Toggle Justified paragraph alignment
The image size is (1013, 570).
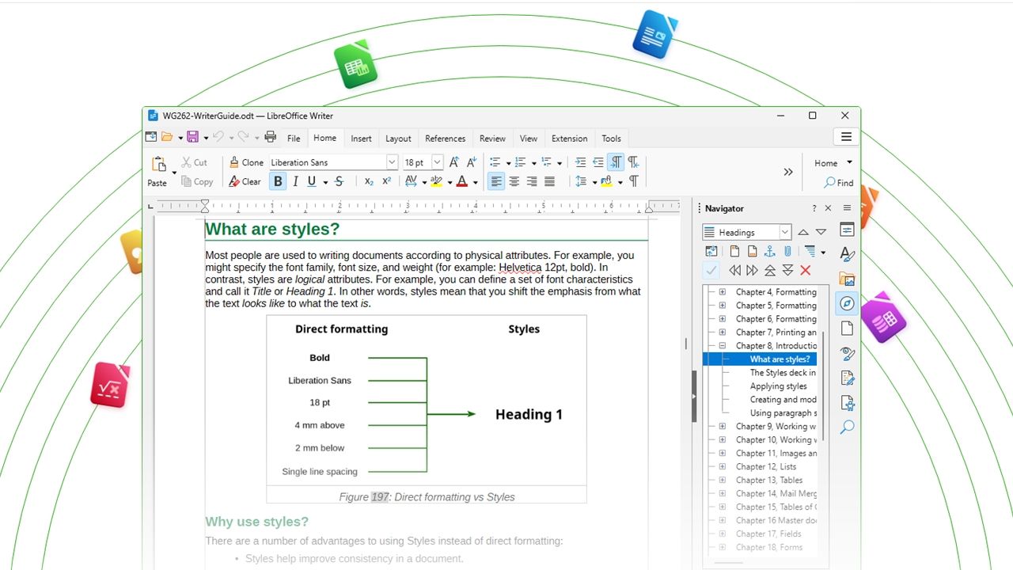pos(549,181)
